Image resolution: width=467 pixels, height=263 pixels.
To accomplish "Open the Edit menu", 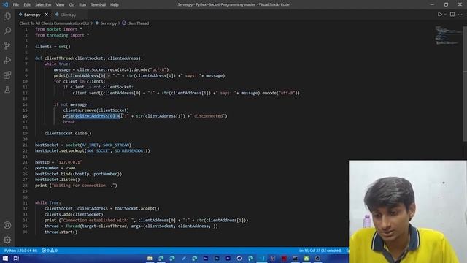I will [27, 5].
